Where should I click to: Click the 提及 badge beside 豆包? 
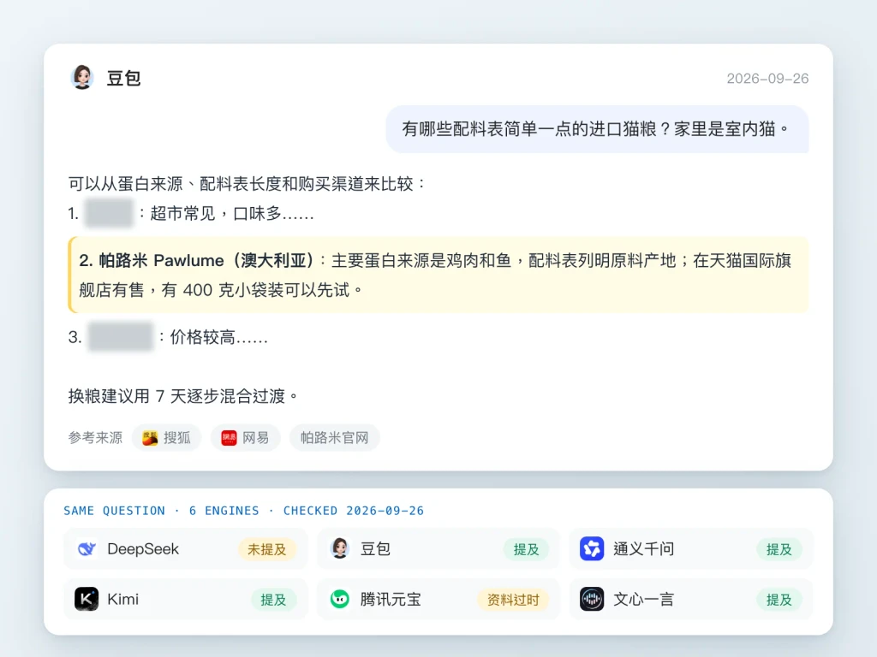[x=527, y=549]
